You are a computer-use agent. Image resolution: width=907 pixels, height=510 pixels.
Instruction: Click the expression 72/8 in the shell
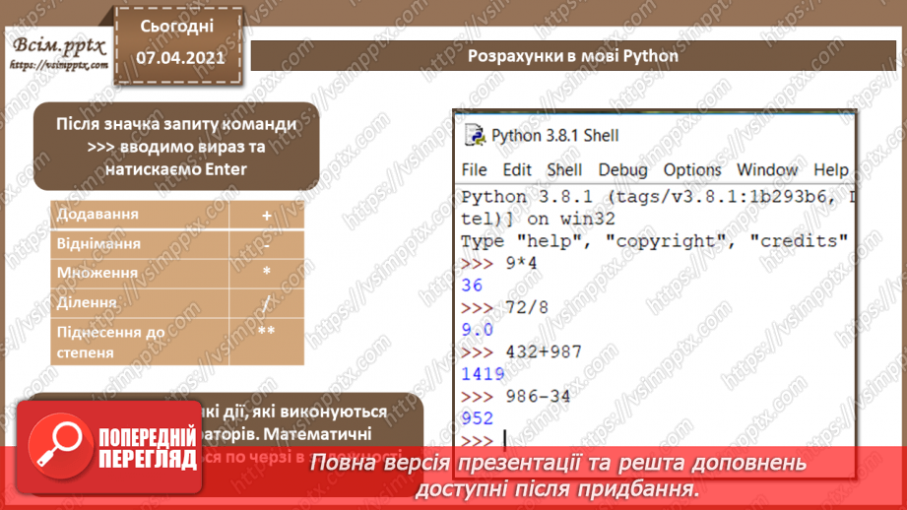[527, 307]
